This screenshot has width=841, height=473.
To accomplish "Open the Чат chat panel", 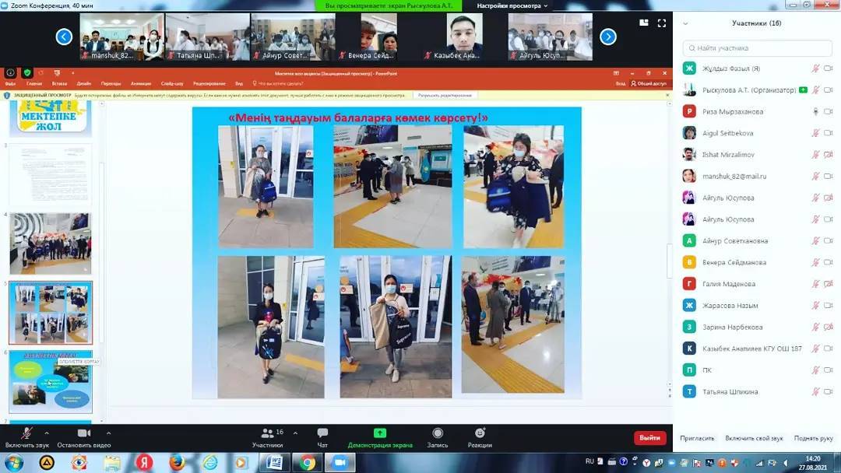I will pyautogui.click(x=322, y=433).
